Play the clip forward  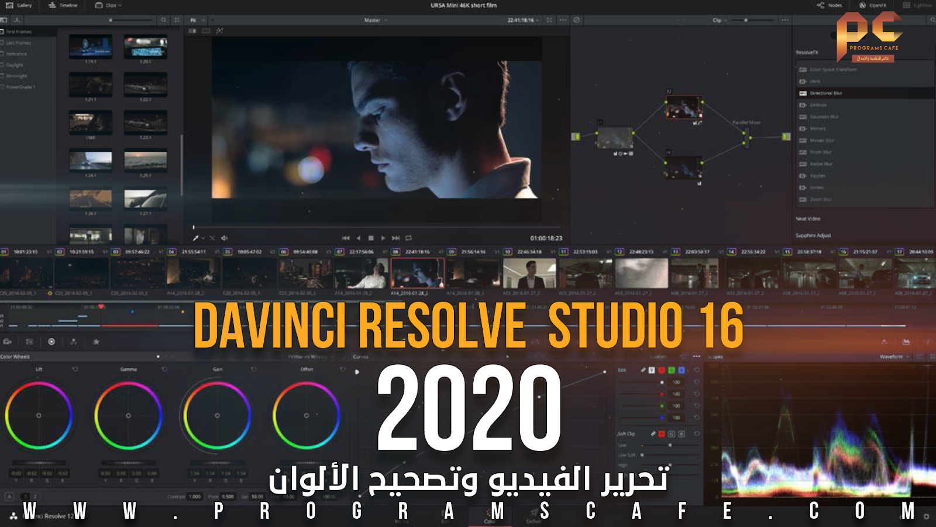click(x=383, y=238)
